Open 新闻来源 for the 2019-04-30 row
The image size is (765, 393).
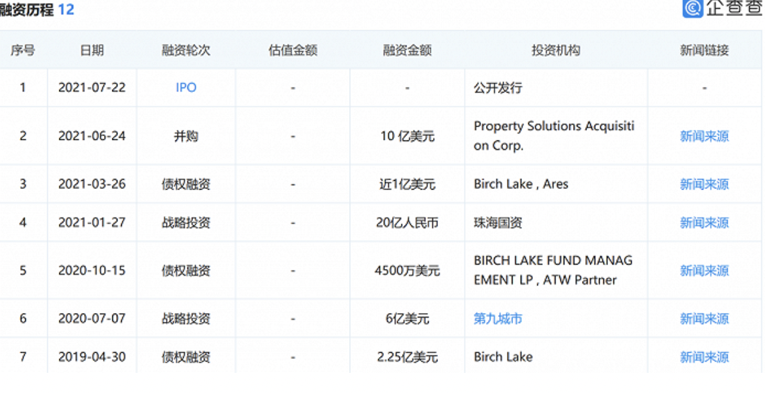coord(704,357)
